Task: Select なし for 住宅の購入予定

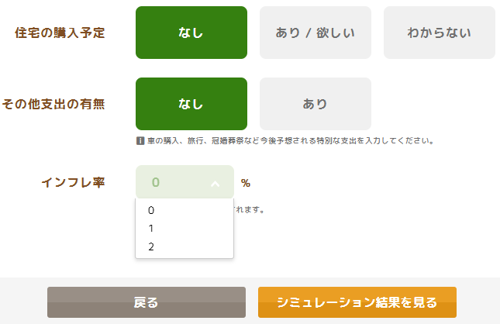Action: tap(191, 33)
